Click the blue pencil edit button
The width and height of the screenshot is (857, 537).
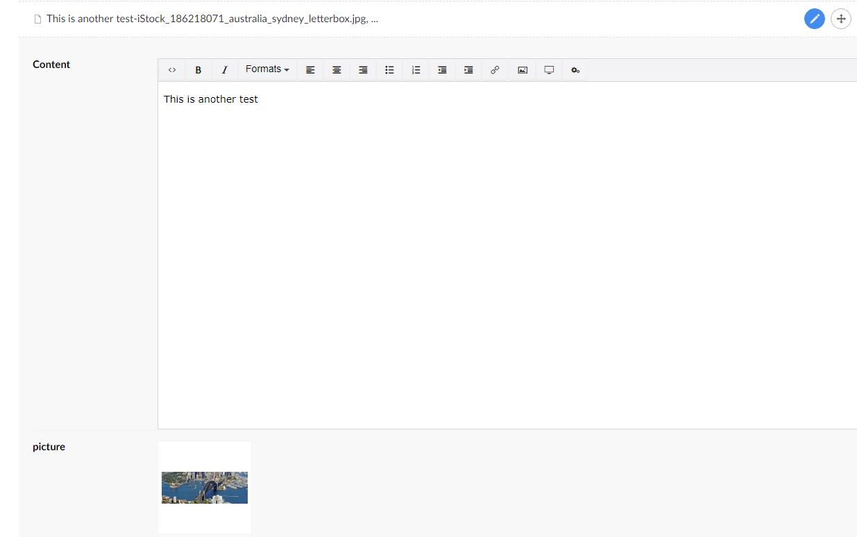(815, 19)
